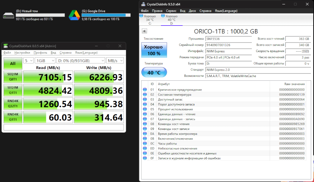Screen dimensions: 314x182
Task: Click the D: drive free space bar
Action: pyautogui.click(x=40, y=15)
